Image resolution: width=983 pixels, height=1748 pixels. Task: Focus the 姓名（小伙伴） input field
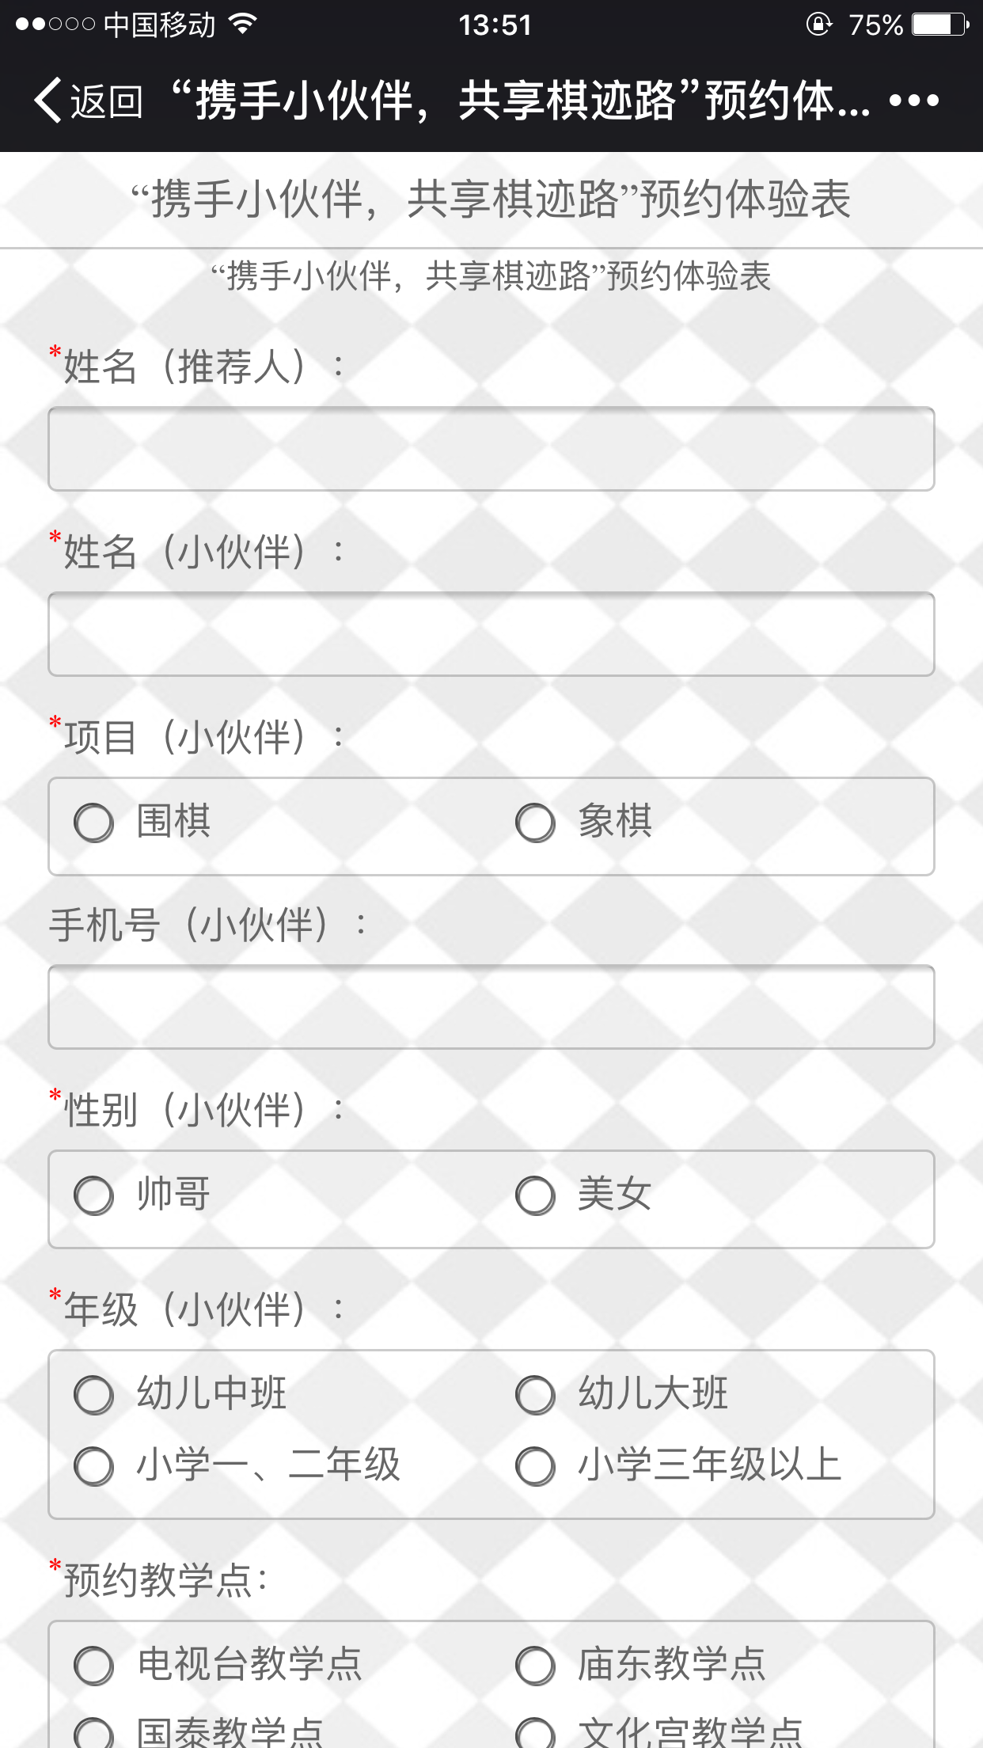click(x=491, y=634)
